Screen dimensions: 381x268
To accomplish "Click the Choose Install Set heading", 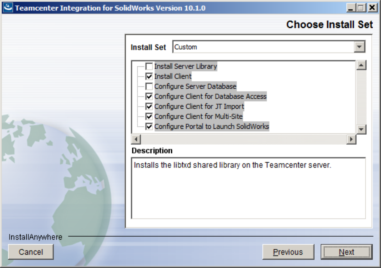I will [330, 25].
